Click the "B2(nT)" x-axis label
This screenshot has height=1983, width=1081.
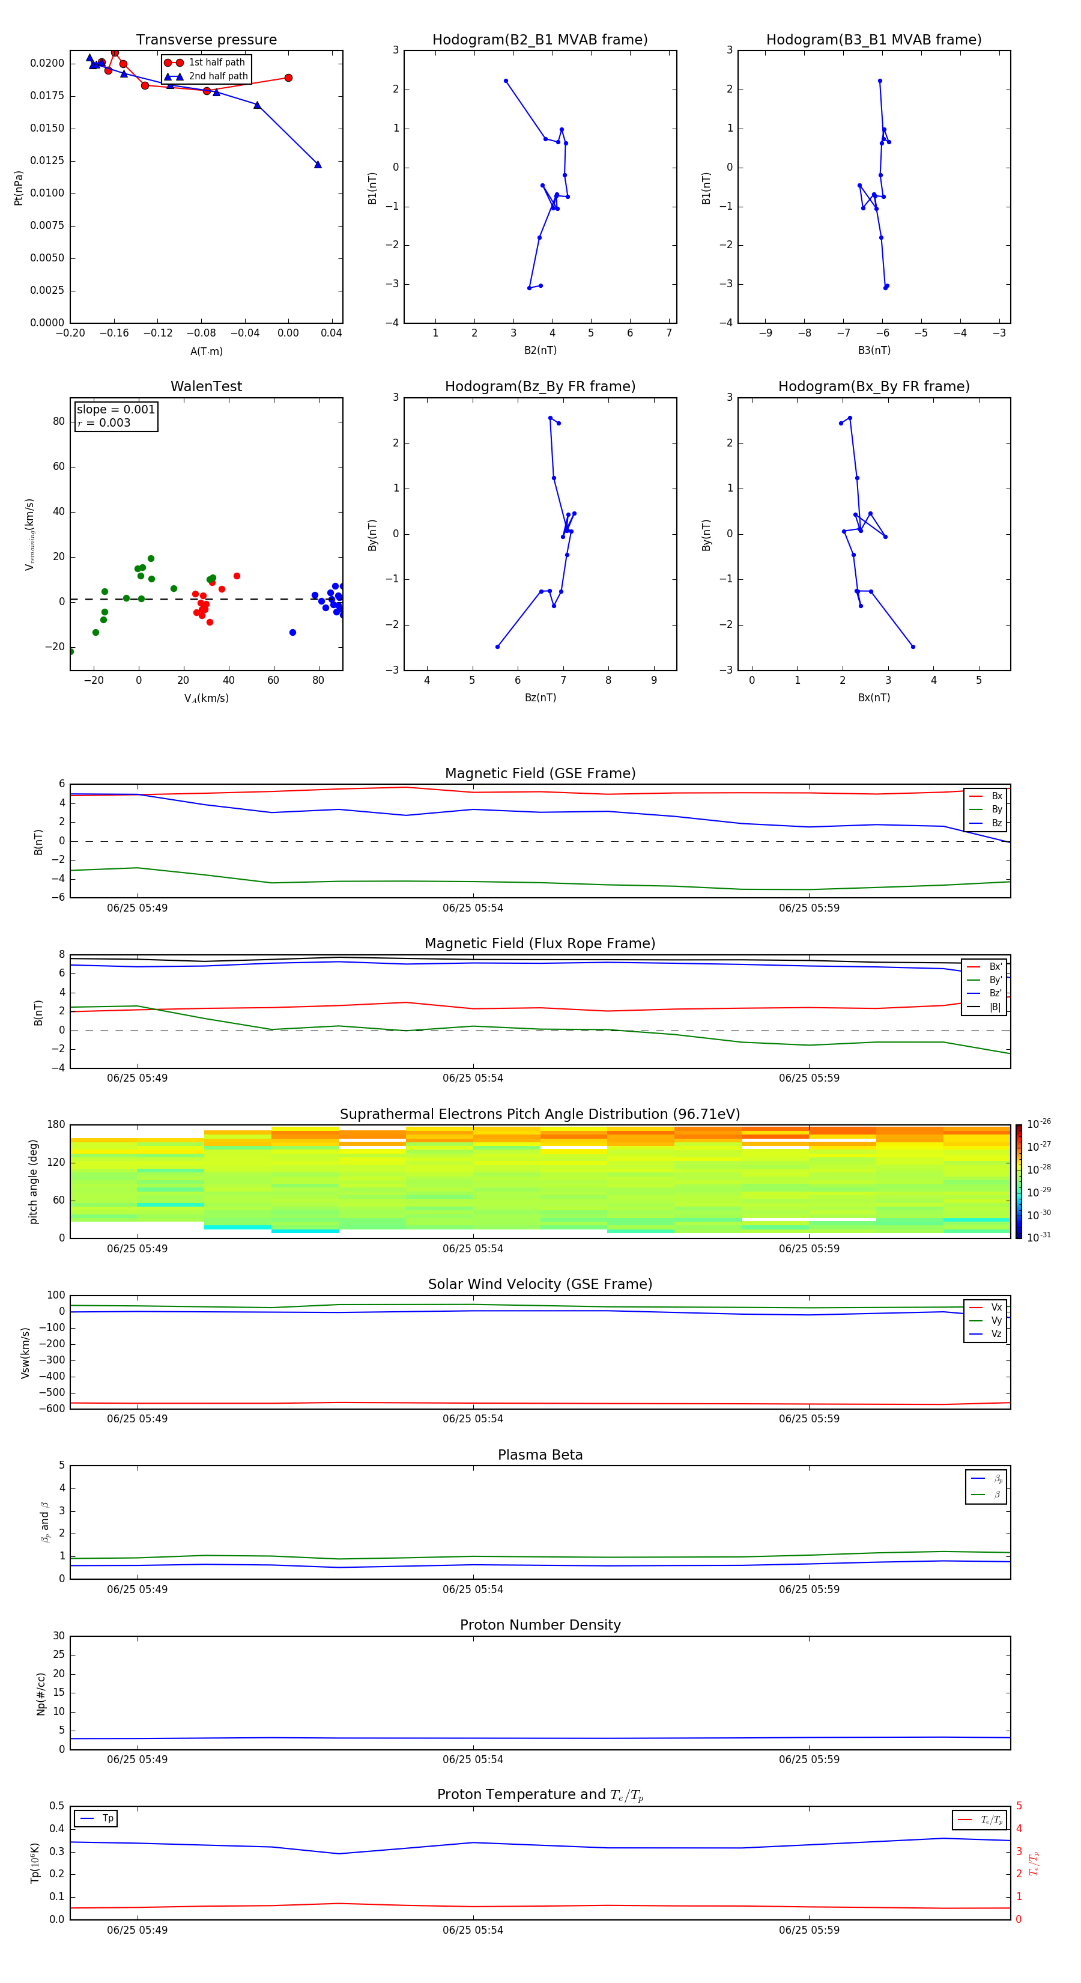point(540,350)
